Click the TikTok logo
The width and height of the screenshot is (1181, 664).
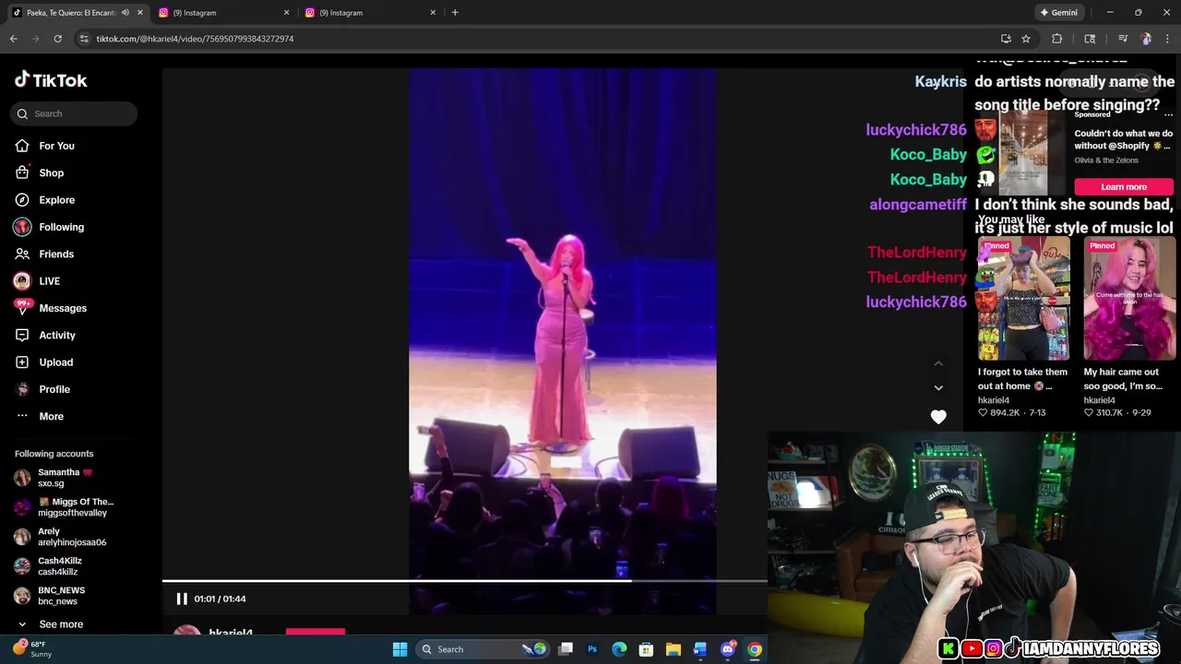tap(51, 80)
